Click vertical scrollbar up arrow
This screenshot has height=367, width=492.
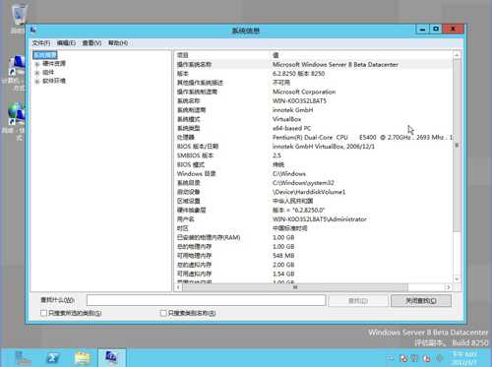pos(457,55)
